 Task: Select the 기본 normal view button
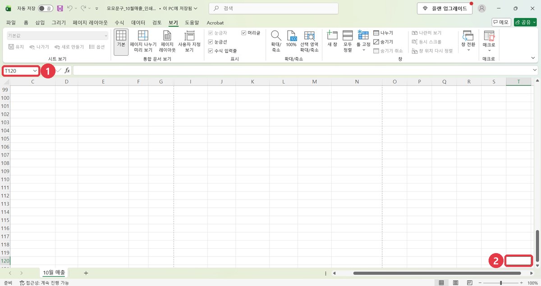click(121, 42)
